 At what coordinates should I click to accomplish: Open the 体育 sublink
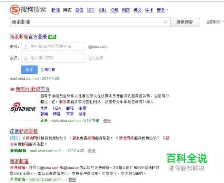pos(44,108)
